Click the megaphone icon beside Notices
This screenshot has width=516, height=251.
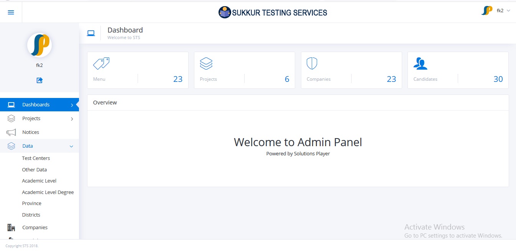[x=11, y=132]
